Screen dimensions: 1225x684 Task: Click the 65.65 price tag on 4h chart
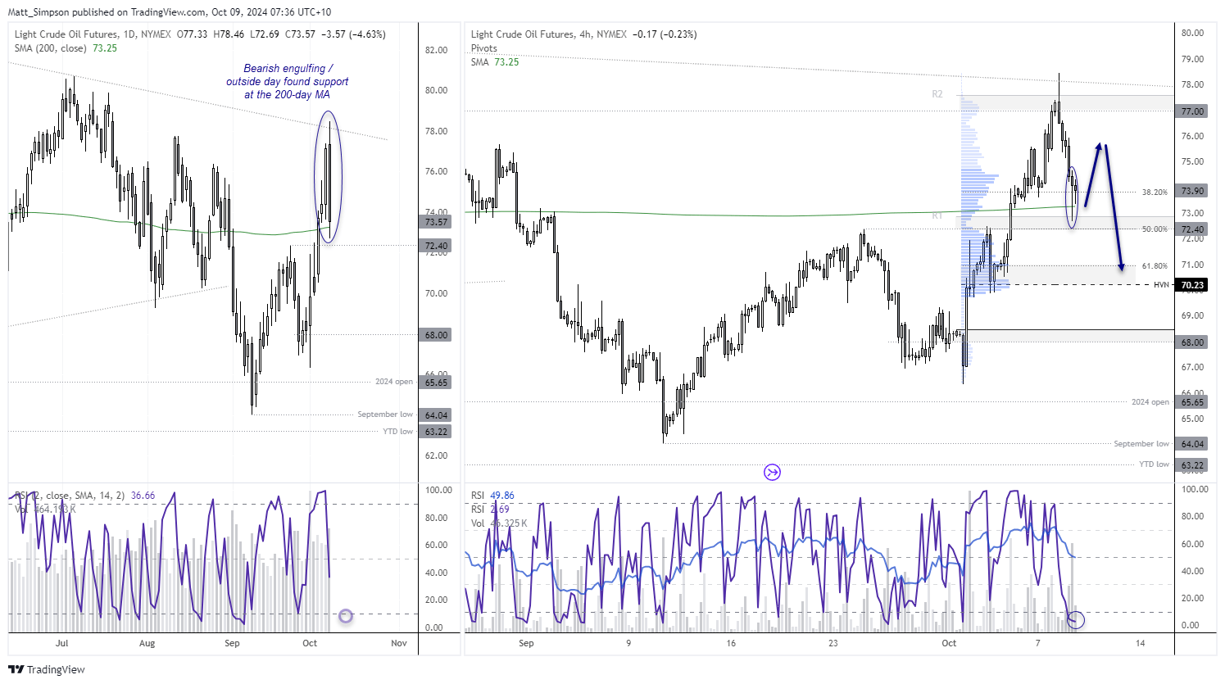[1192, 402]
